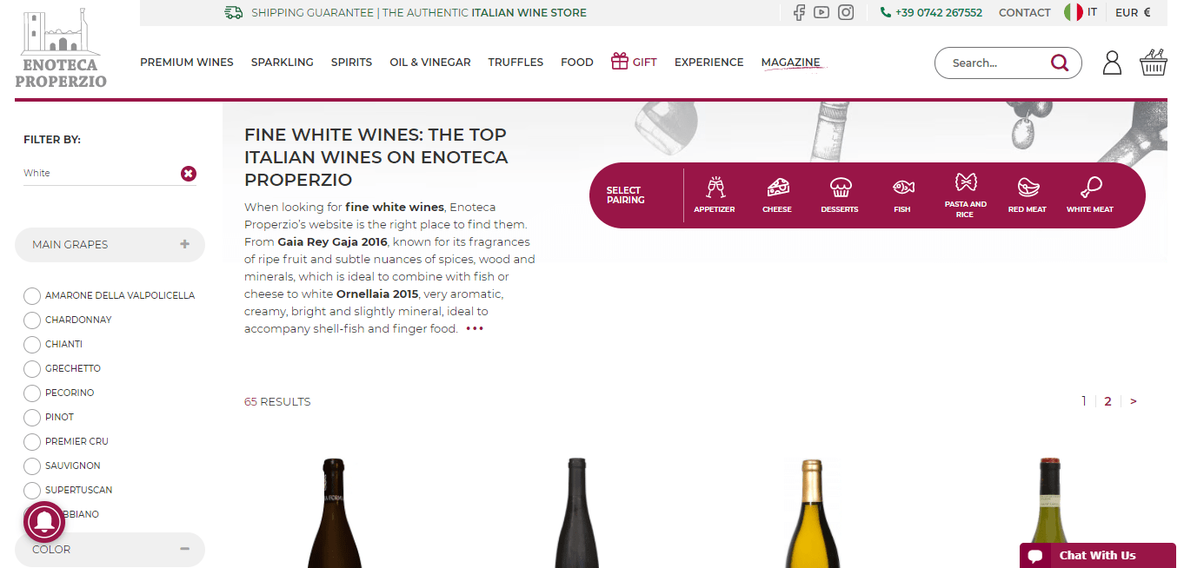Select the Cheese pairing icon
The image size is (1184, 568).
(777, 195)
